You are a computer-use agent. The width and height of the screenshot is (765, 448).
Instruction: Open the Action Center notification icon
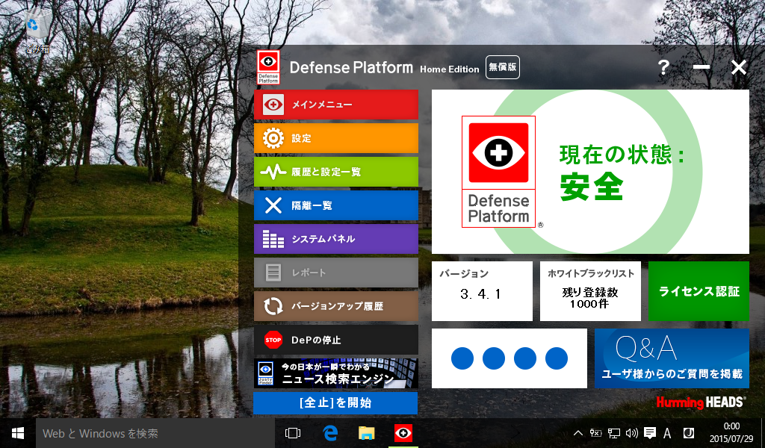(650, 433)
